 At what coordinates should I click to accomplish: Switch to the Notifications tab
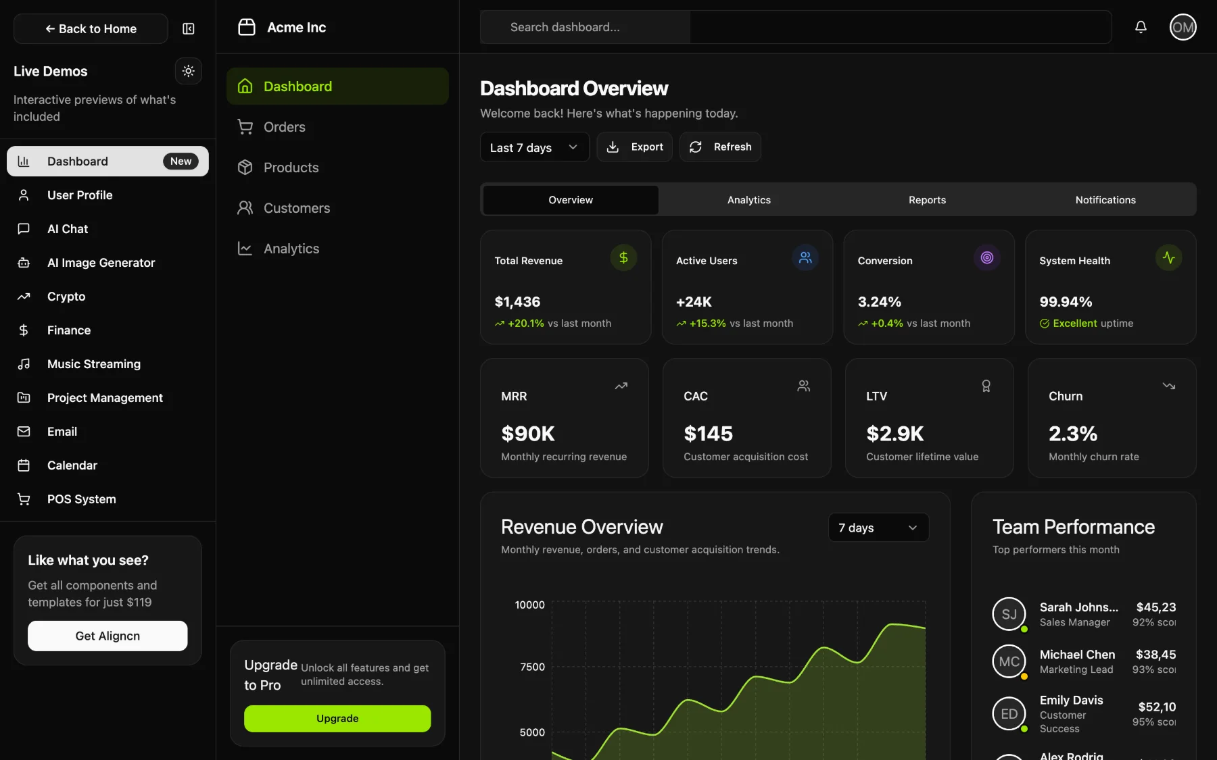[x=1105, y=200]
